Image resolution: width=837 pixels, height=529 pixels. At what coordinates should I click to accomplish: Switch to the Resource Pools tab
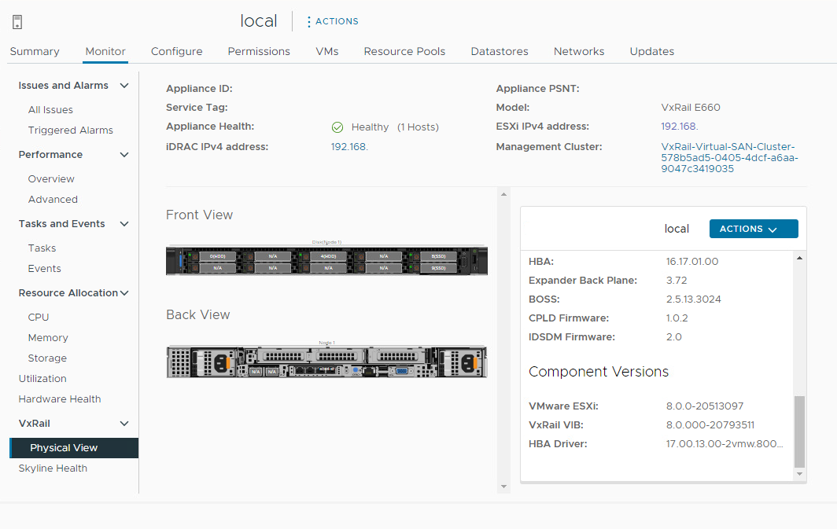point(404,51)
